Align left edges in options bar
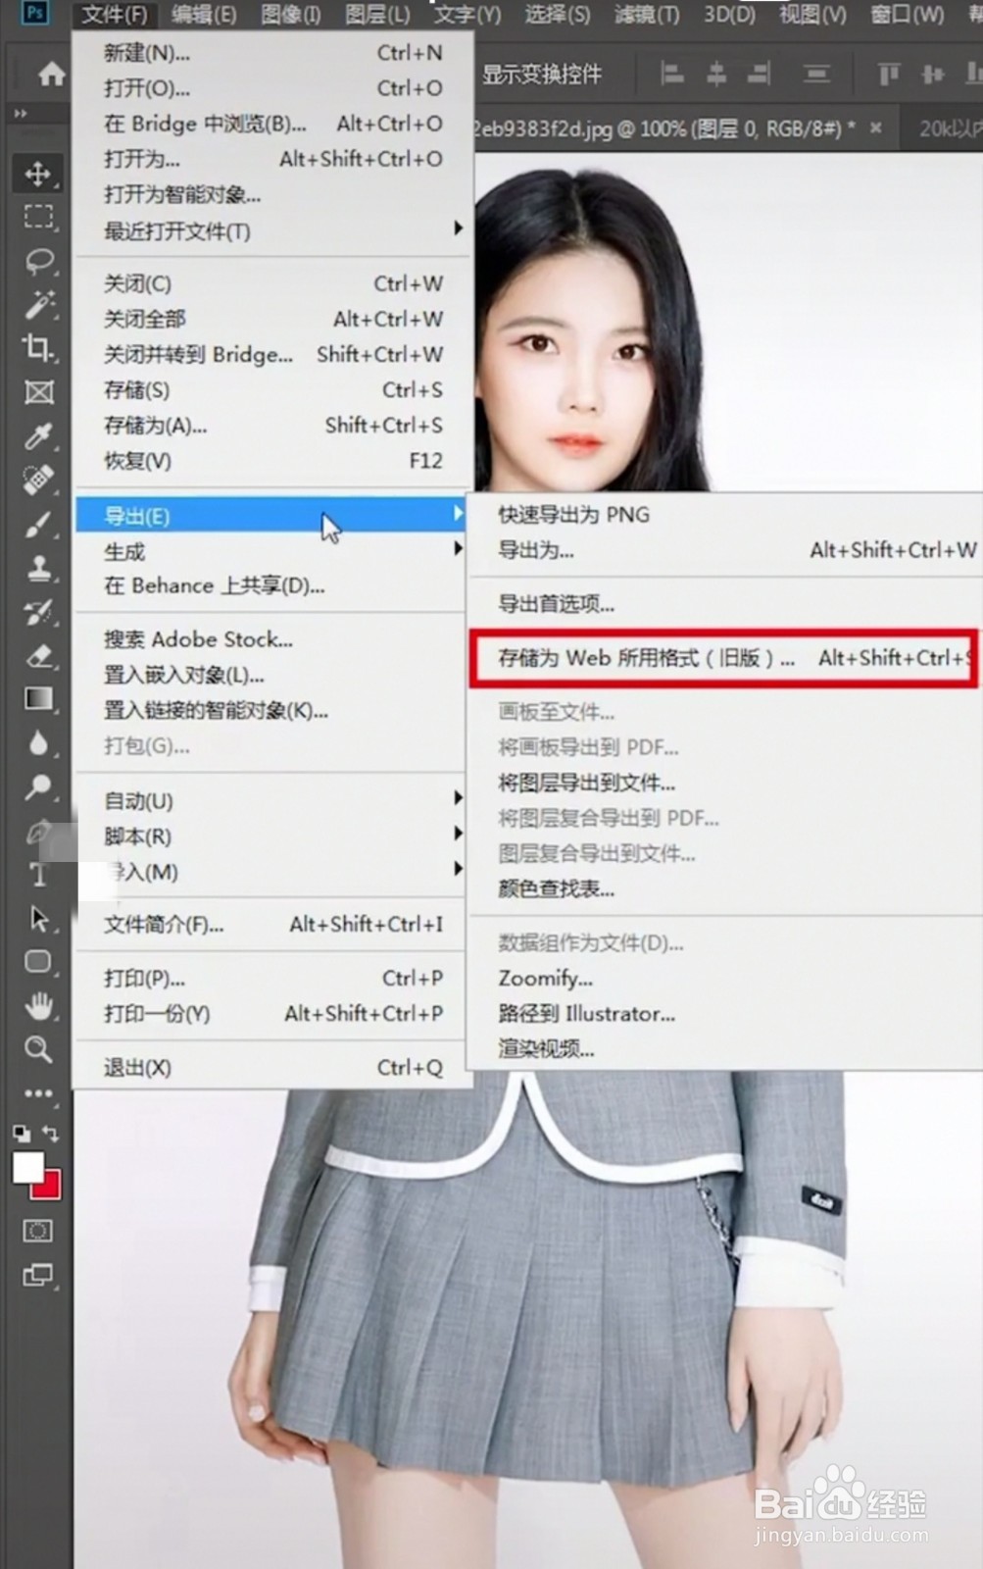The height and width of the screenshot is (1569, 983). 672,74
